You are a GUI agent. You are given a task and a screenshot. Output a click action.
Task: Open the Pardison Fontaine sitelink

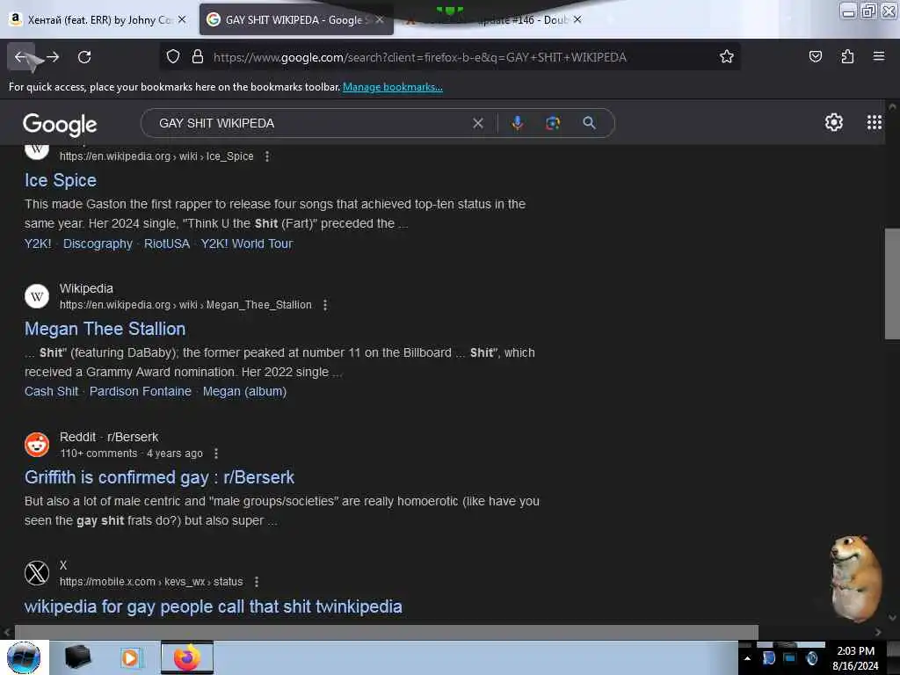(140, 391)
